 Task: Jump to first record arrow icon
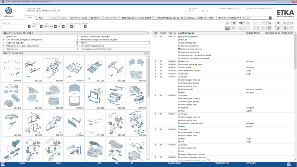tap(278, 28)
